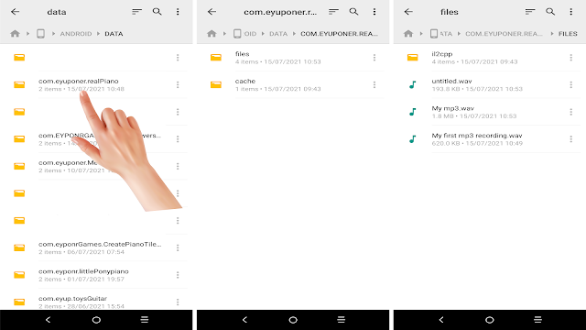
Task: Open overflow menu in com.eyuponer.r... header
Action: [x=374, y=12]
